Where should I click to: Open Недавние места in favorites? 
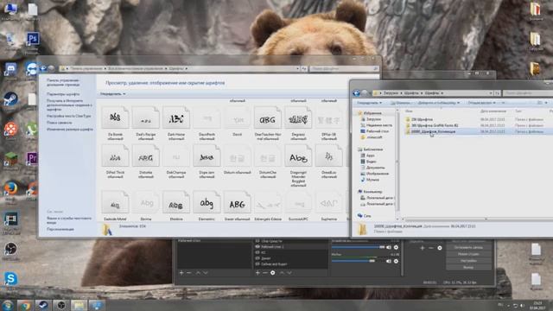coord(377,125)
